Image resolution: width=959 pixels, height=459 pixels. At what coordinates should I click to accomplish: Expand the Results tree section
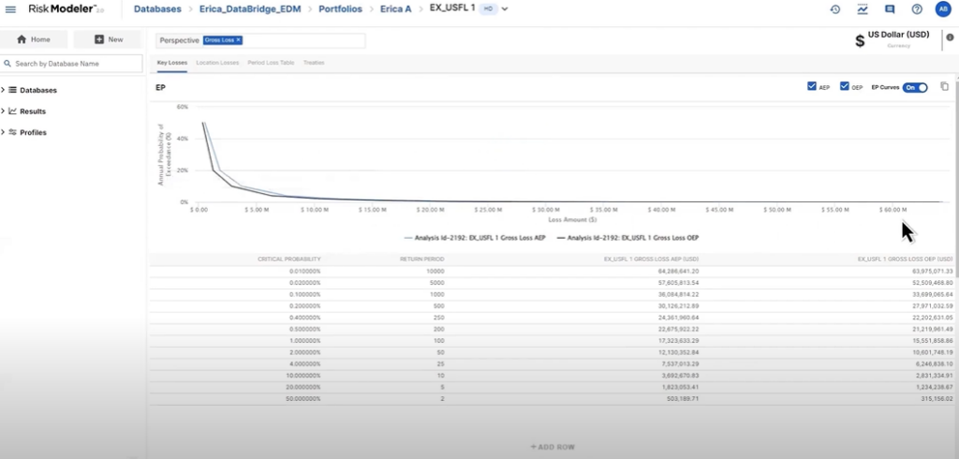point(4,111)
